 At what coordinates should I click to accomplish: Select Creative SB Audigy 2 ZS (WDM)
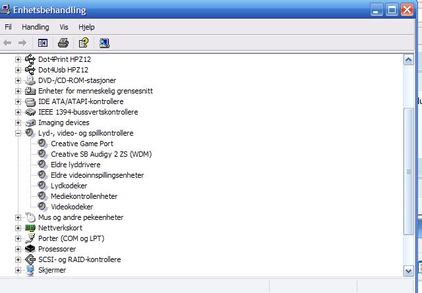tap(101, 154)
